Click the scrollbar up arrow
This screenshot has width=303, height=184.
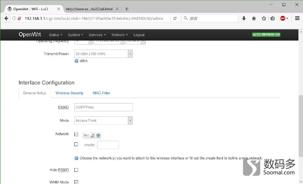(x=301, y=31)
